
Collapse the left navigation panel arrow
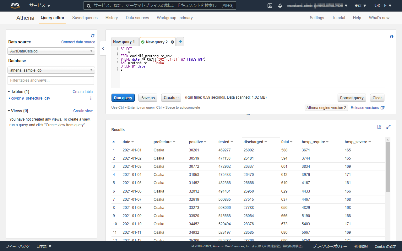(103, 48)
